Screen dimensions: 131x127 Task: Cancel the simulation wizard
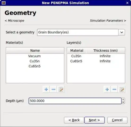[x=117, y=120]
